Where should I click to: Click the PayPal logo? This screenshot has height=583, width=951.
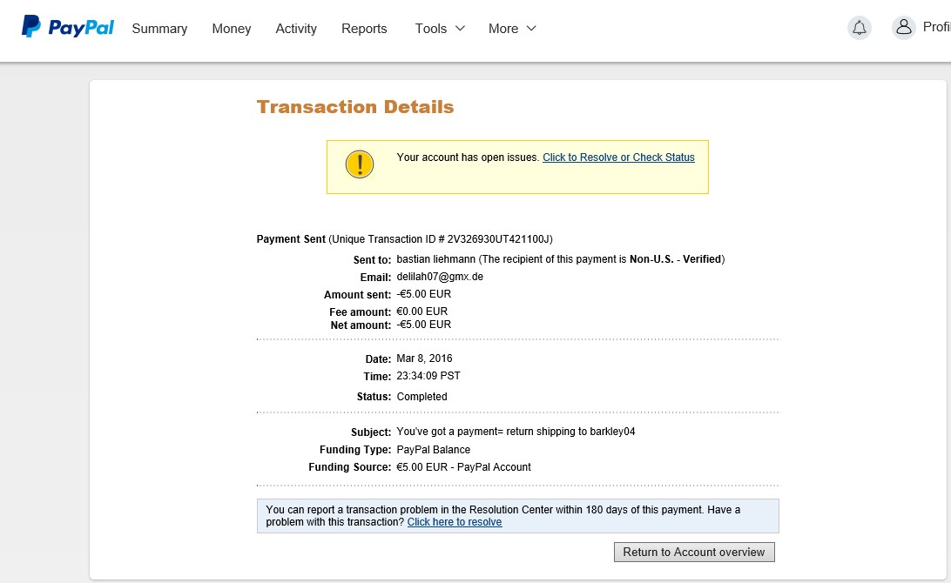click(67, 27)
